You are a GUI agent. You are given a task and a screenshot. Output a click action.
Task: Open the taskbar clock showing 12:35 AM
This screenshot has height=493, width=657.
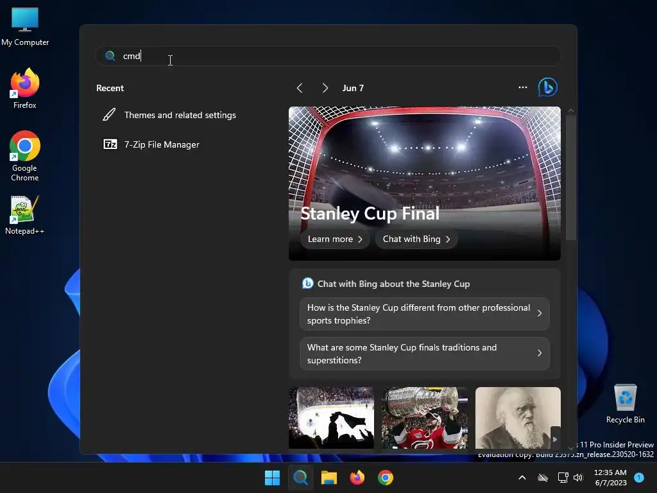[611, 478]
